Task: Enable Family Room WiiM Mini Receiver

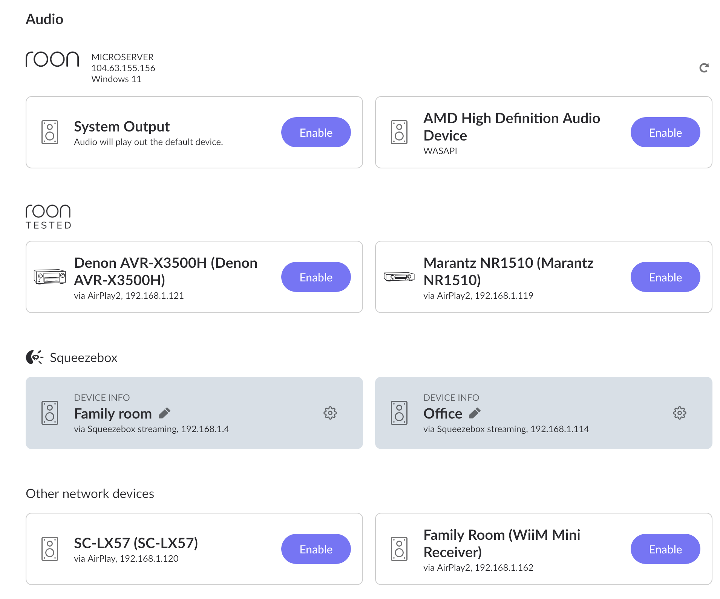Action: point(665,549)
